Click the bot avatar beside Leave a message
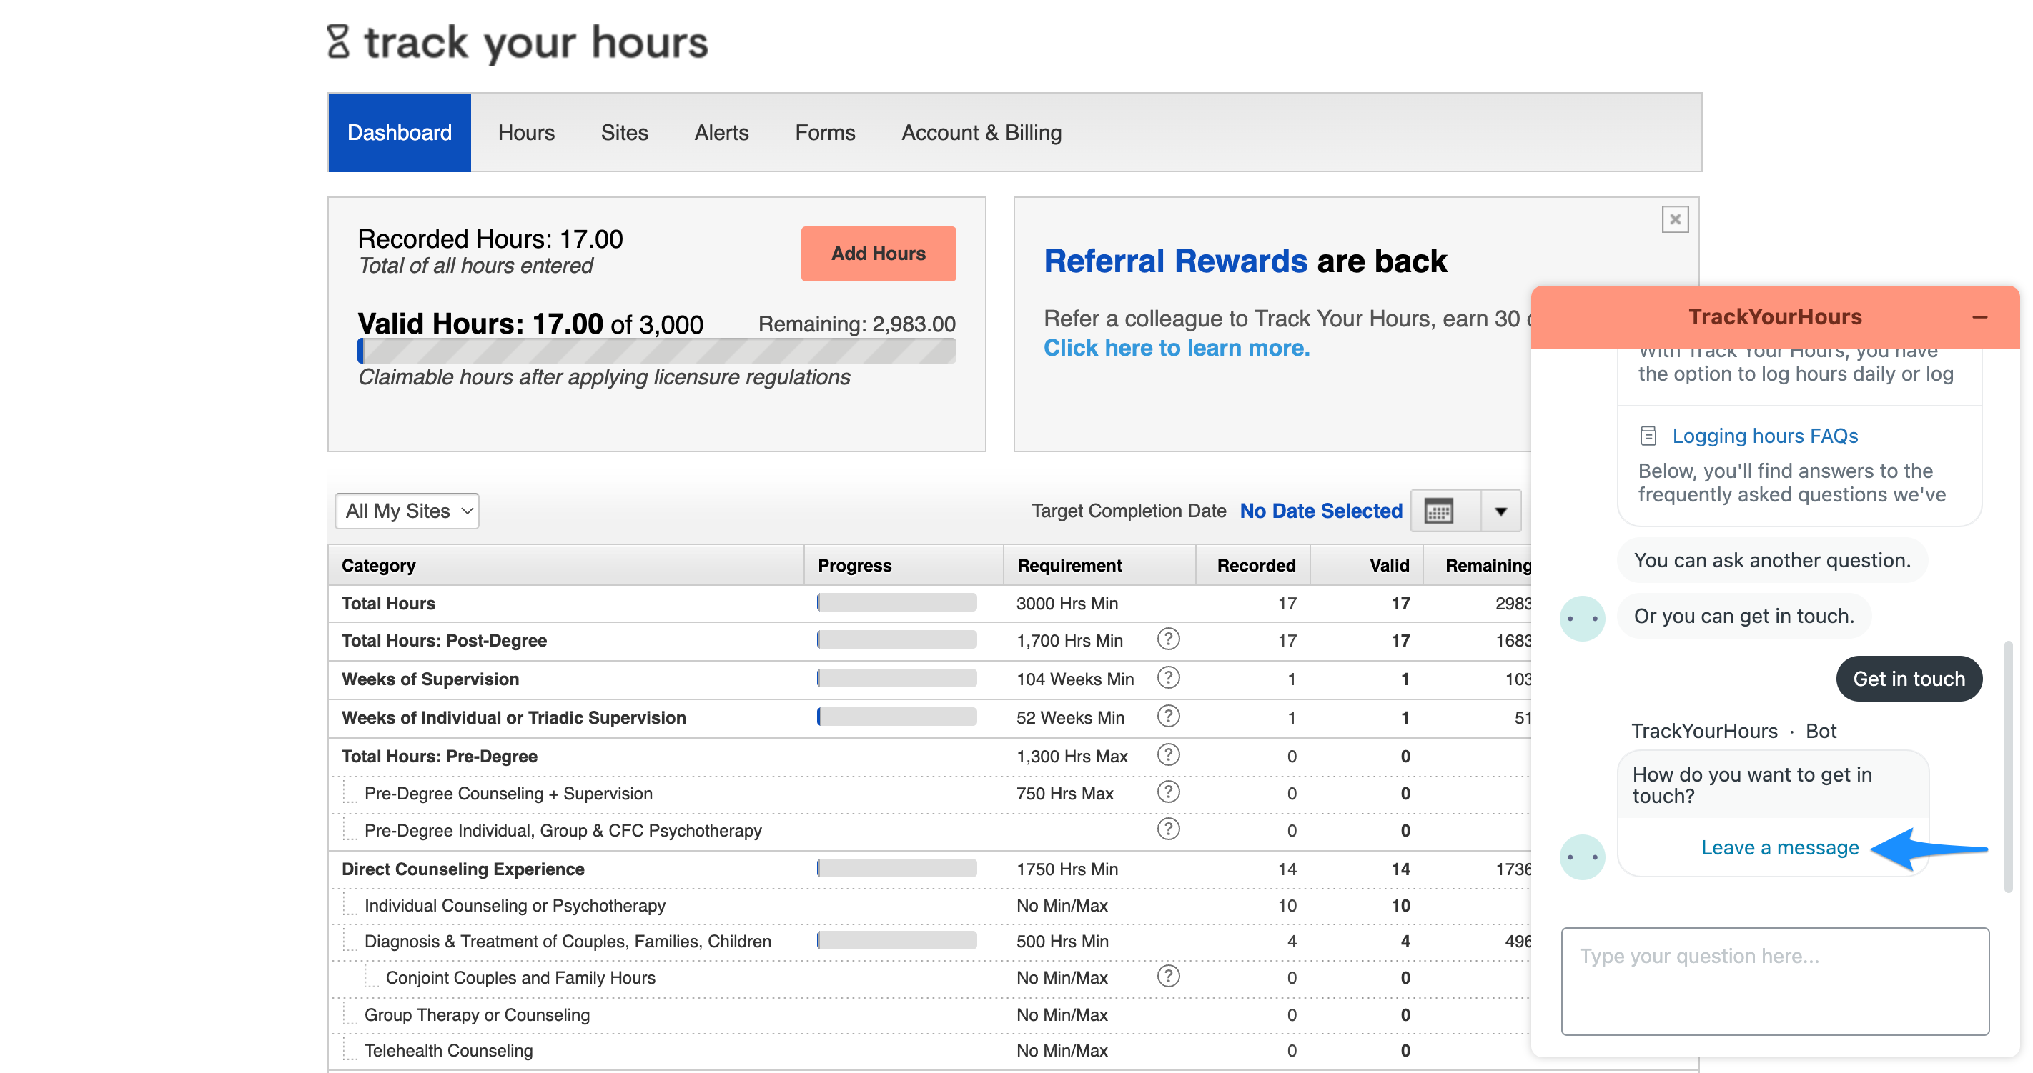The image size is (2033, 1073). point(1583,857)
